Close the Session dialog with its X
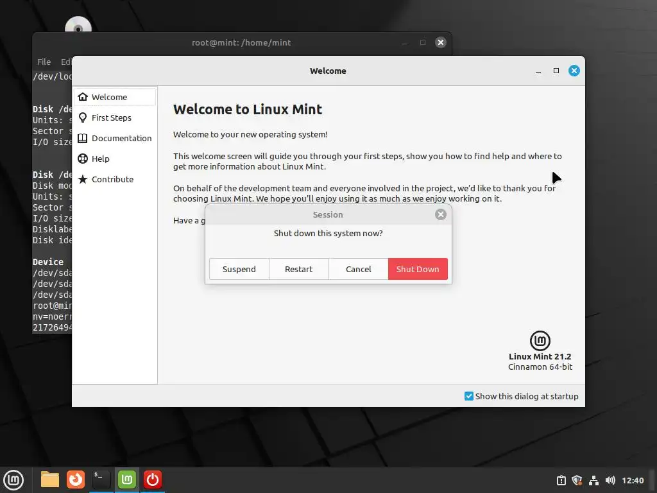 point(440,214)
